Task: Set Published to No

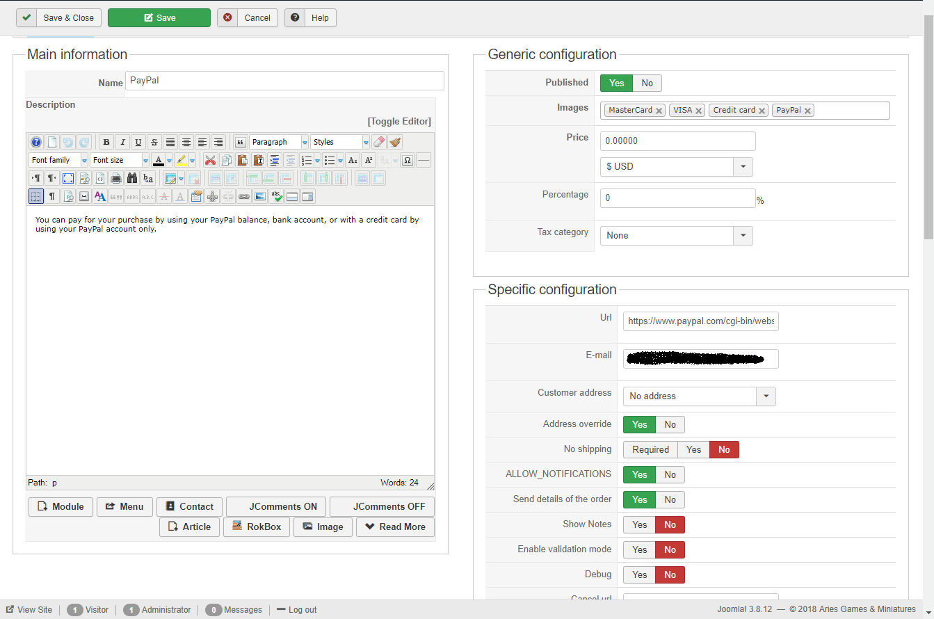Action: pyautogui.click(x=647, y=83)
